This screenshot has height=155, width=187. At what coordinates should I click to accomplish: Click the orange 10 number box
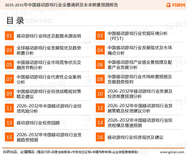tap(100, 94)
